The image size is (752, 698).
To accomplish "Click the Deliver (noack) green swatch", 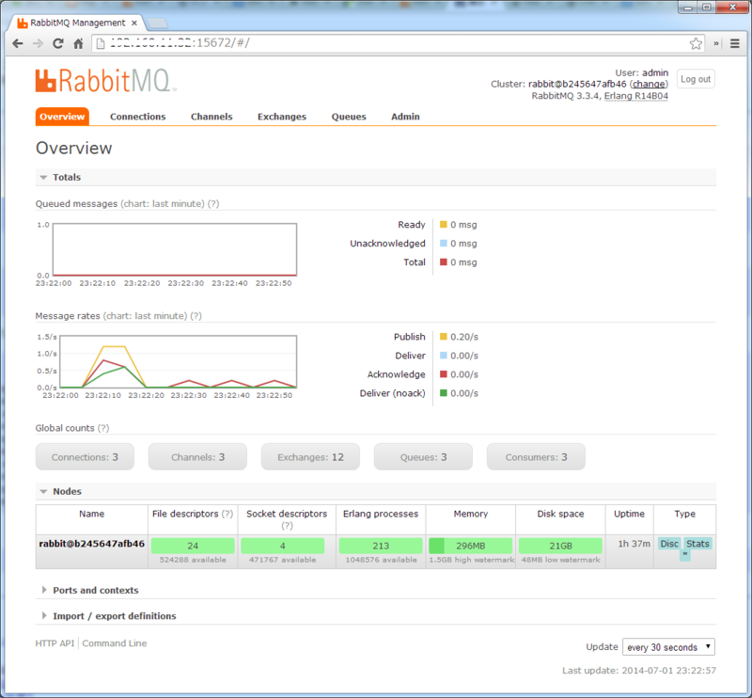I will [443, 392].
